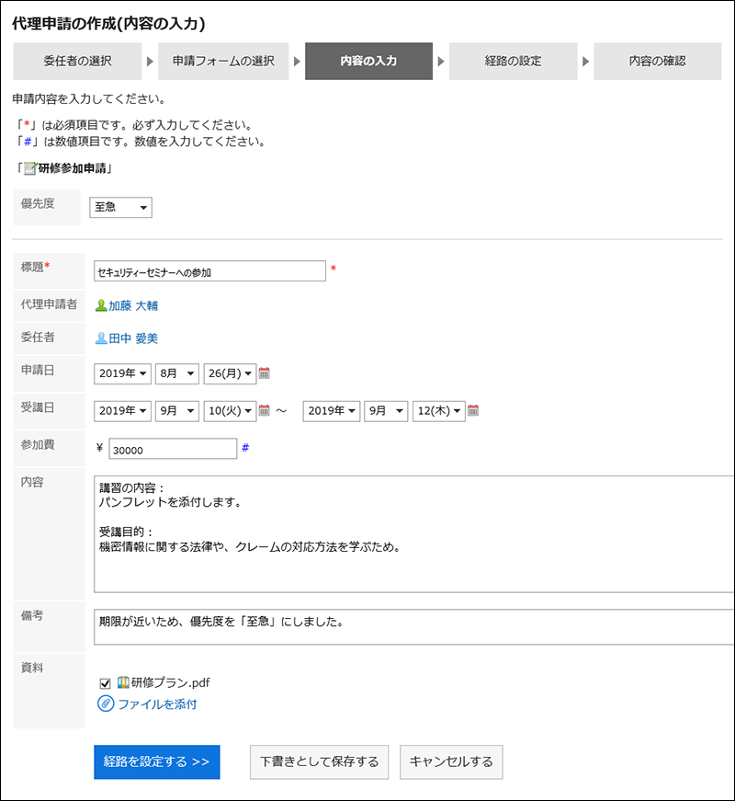Open the 受講日 start year dropdown
This screenshot has height=801, width=735.
(x=122, y=411)
